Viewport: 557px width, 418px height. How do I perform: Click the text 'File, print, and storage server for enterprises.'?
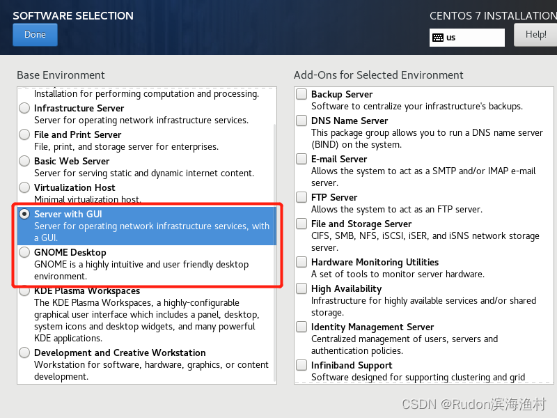(x=126, y=146)
